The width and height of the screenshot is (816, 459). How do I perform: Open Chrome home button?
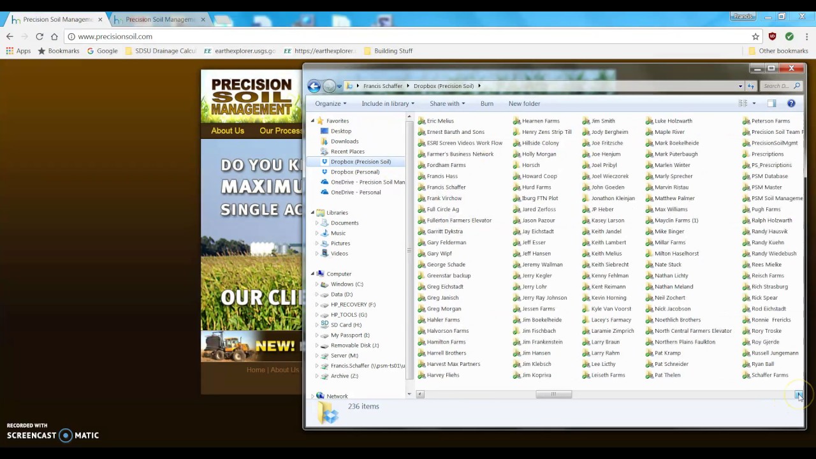click(x=54, y=36)
